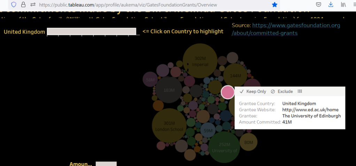The width and height of the screenshot is (356, 166).
Task: Click the tracking protection shield icon
Action: pos(14,5)
